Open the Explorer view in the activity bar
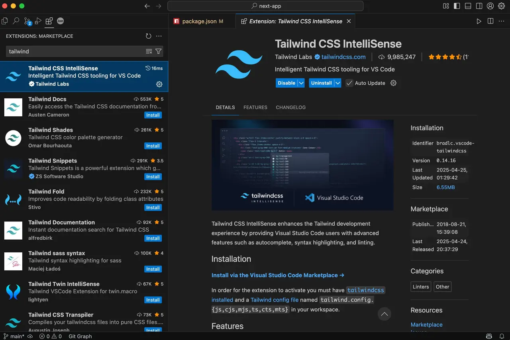Screen dimensions: 510x340 [x=5, y=21]
